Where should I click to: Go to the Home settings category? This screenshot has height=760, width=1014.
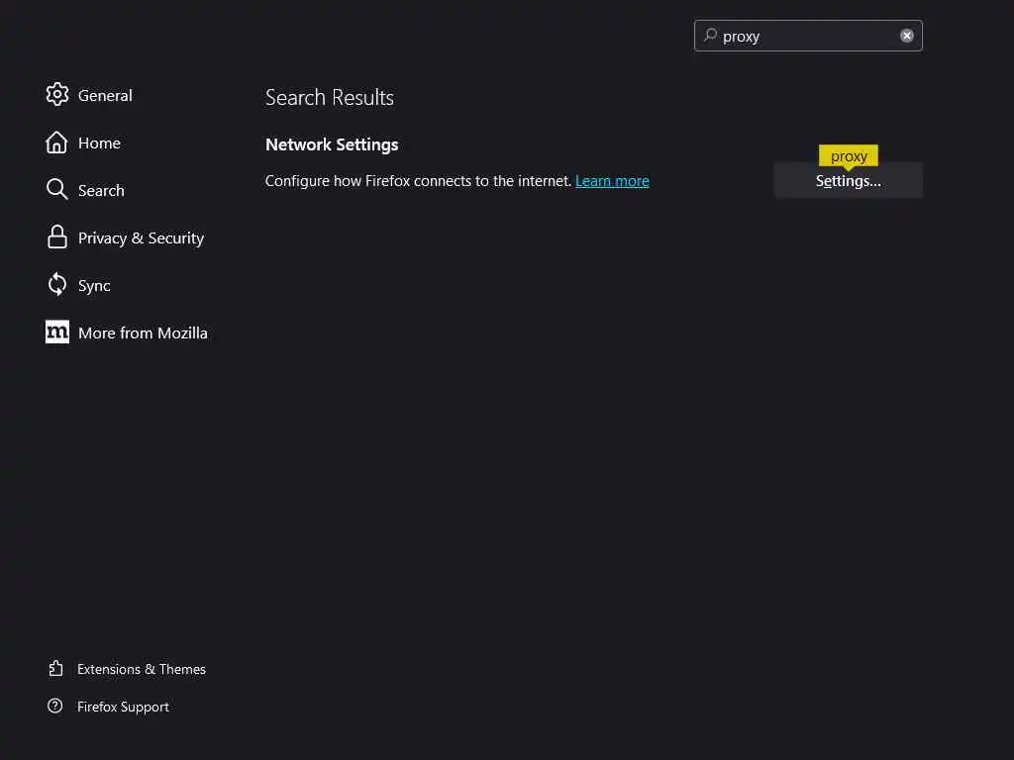pos(99,143)
